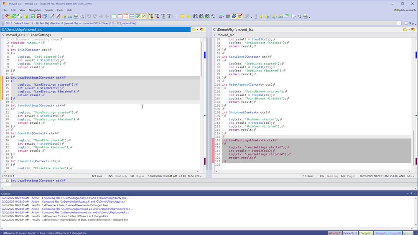Open the left pane folder browse icon
The image size is (418, 235).
click(x=194, y=30)
